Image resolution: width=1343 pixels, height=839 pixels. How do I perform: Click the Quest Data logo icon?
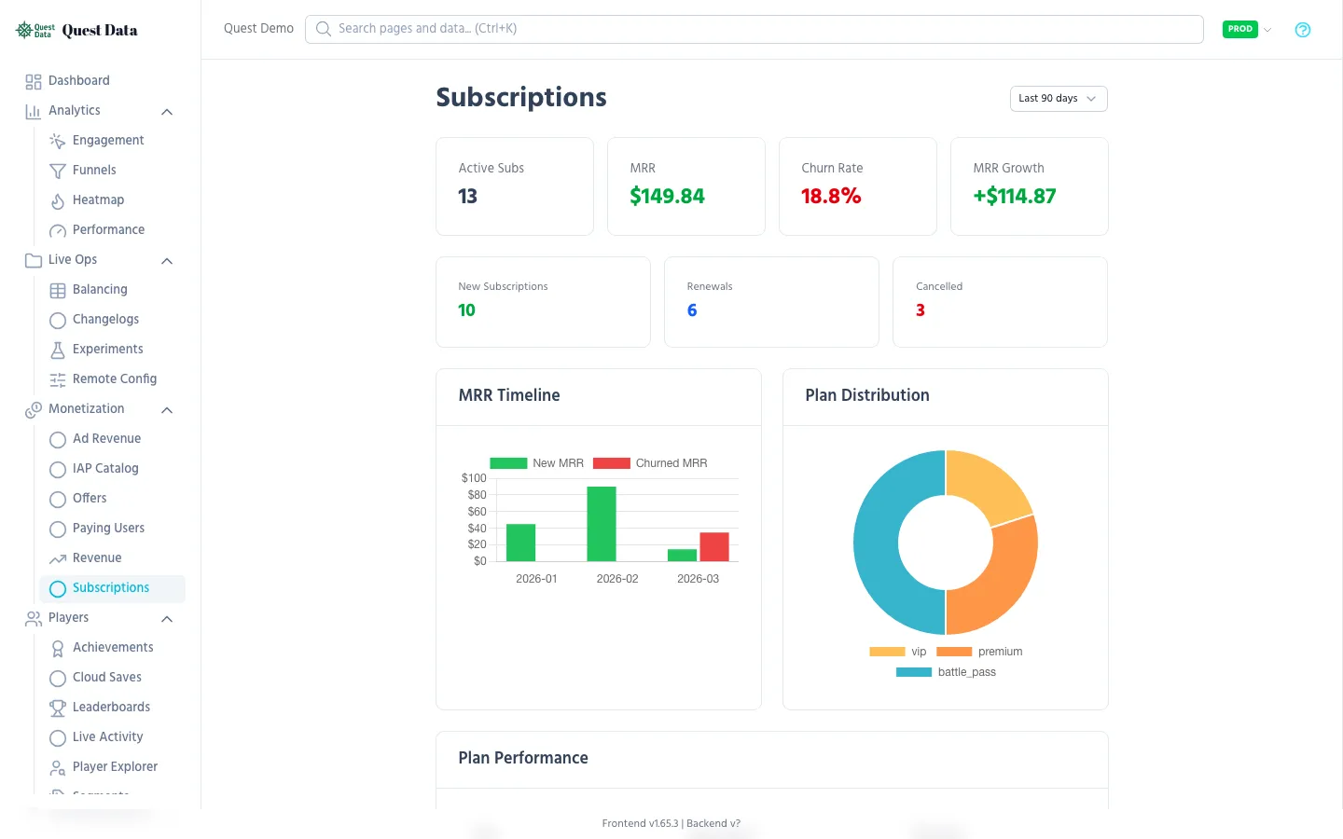click(35, 30)
